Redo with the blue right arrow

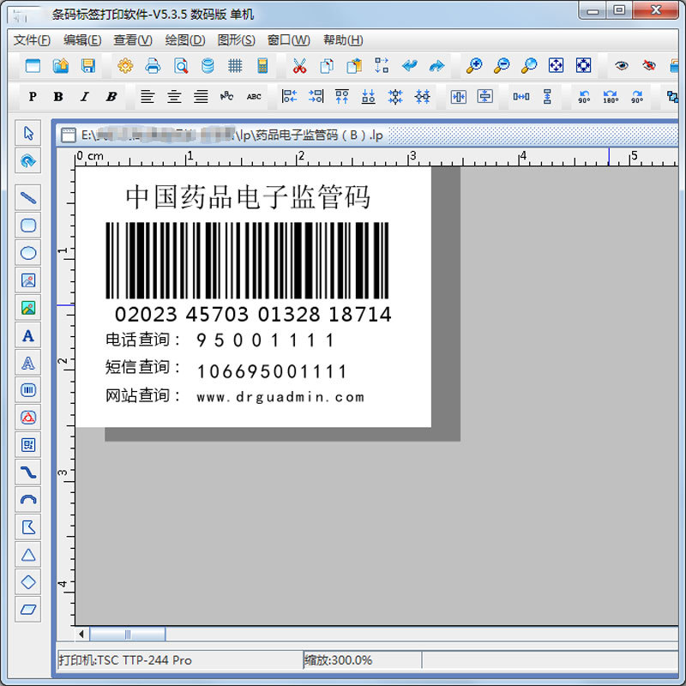coord(436,66)
